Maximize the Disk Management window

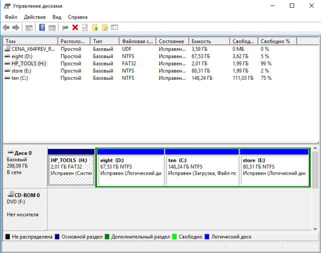[292, 5]
